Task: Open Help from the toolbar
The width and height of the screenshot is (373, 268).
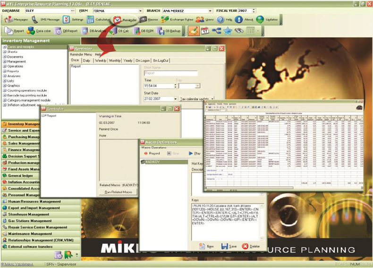Action: click(224, 19)
